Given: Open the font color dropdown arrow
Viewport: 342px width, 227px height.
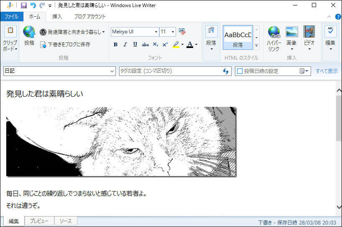Looking at the screenshot, I should [197, 45].
